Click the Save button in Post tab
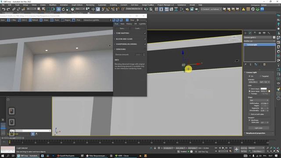 point(122,29)
